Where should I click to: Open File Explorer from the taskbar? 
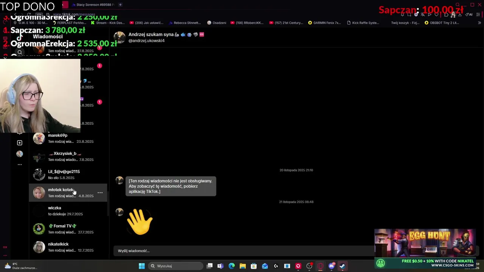pyautogui.click(x=243, y=266)
